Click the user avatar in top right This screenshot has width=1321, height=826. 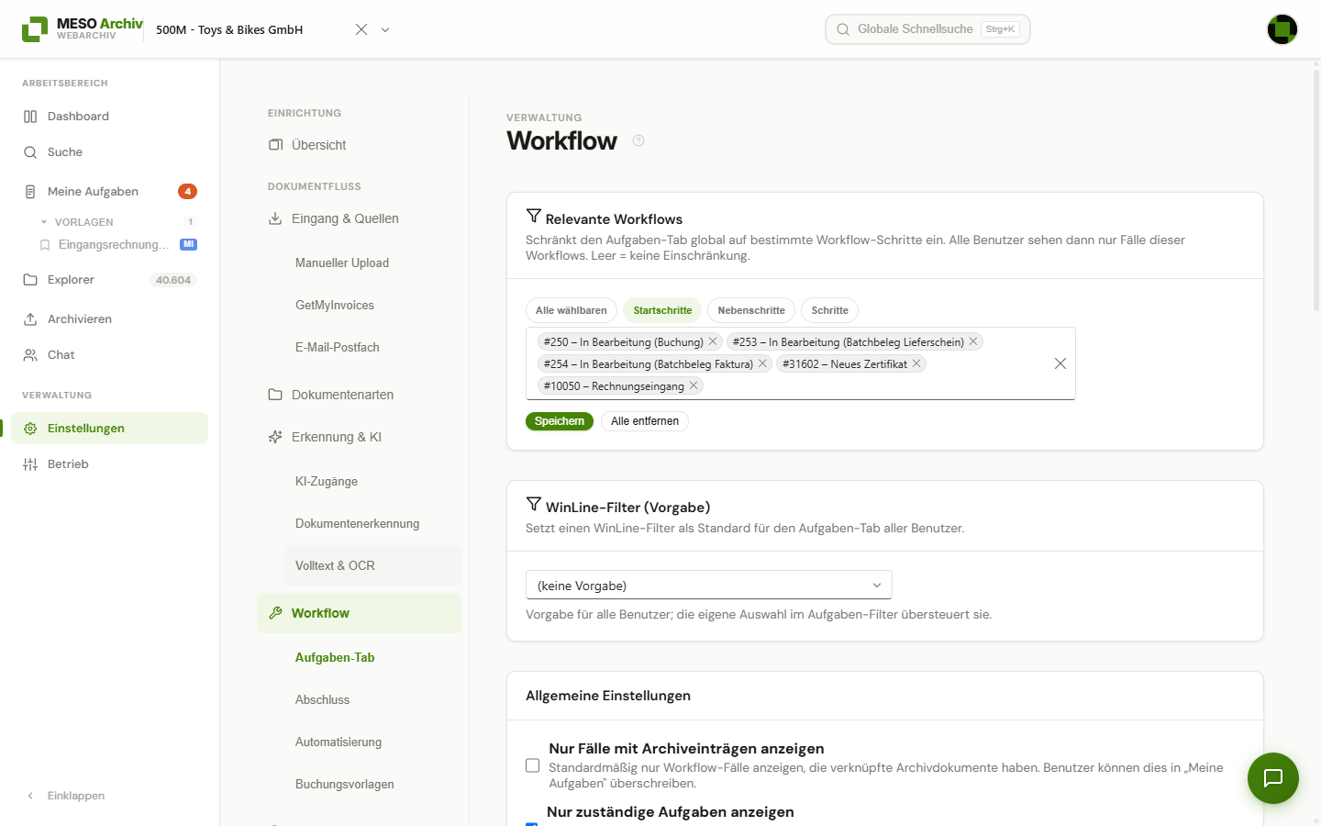coord(1282,29)
